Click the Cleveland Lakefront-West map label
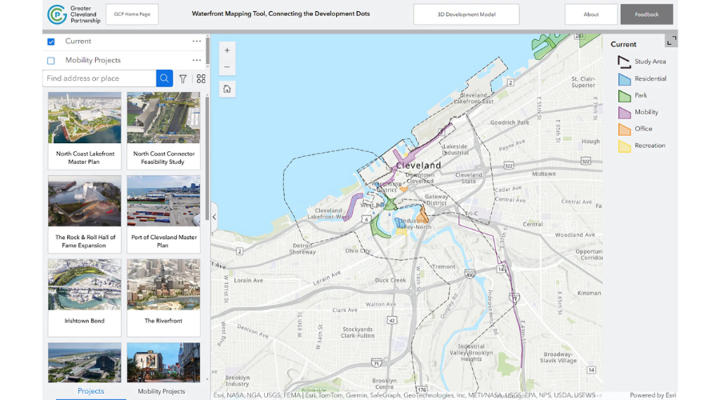Viewport: 720px width, 400px height. click(x=328, y=214)
